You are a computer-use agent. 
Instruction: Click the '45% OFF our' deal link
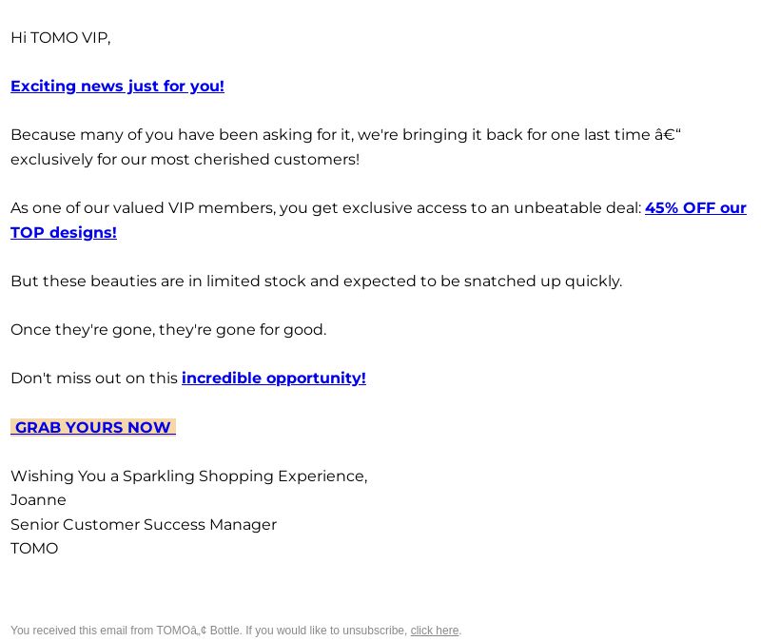coord(695,207)
